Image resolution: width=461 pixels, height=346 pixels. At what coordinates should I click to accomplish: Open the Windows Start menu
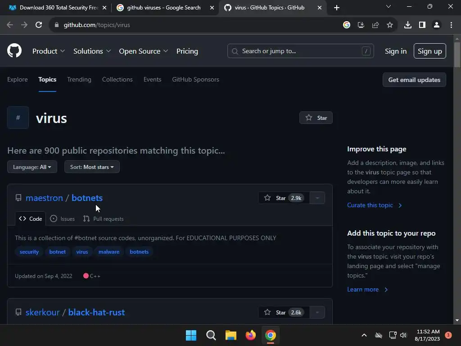click(x=191, y=335)
